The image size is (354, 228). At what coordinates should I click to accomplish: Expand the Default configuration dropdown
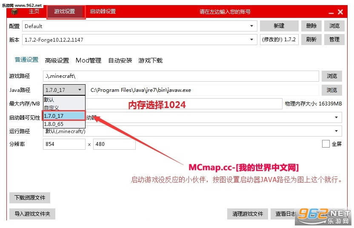pyautogui.click(x=251, y=26)
